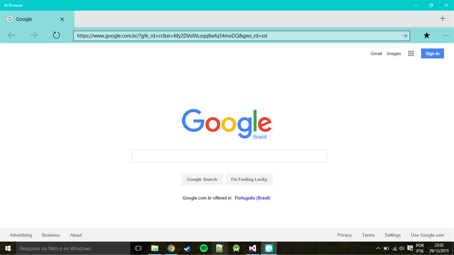Open the Privacy footer link

pos(344,235)
